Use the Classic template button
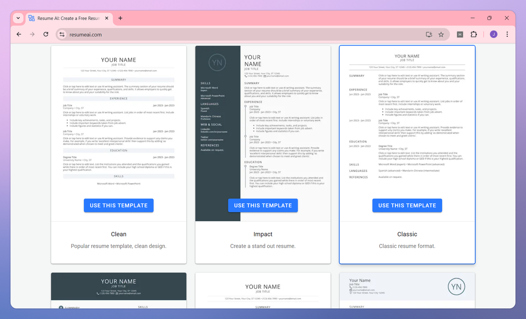The width and height of the screenshot is (526, 319). [x=407, y=205]
